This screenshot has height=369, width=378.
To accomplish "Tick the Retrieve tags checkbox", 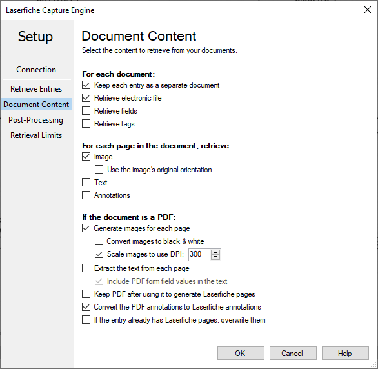I will (86, 124).
